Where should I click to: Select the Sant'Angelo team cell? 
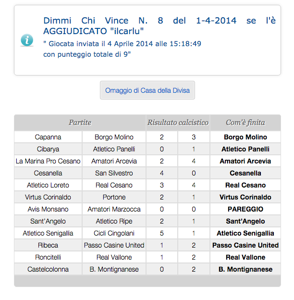point(48,221)
